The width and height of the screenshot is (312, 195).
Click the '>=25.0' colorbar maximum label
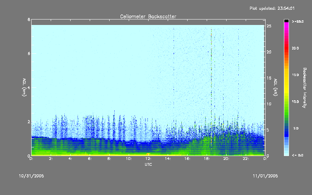click(x=298, y=21)
